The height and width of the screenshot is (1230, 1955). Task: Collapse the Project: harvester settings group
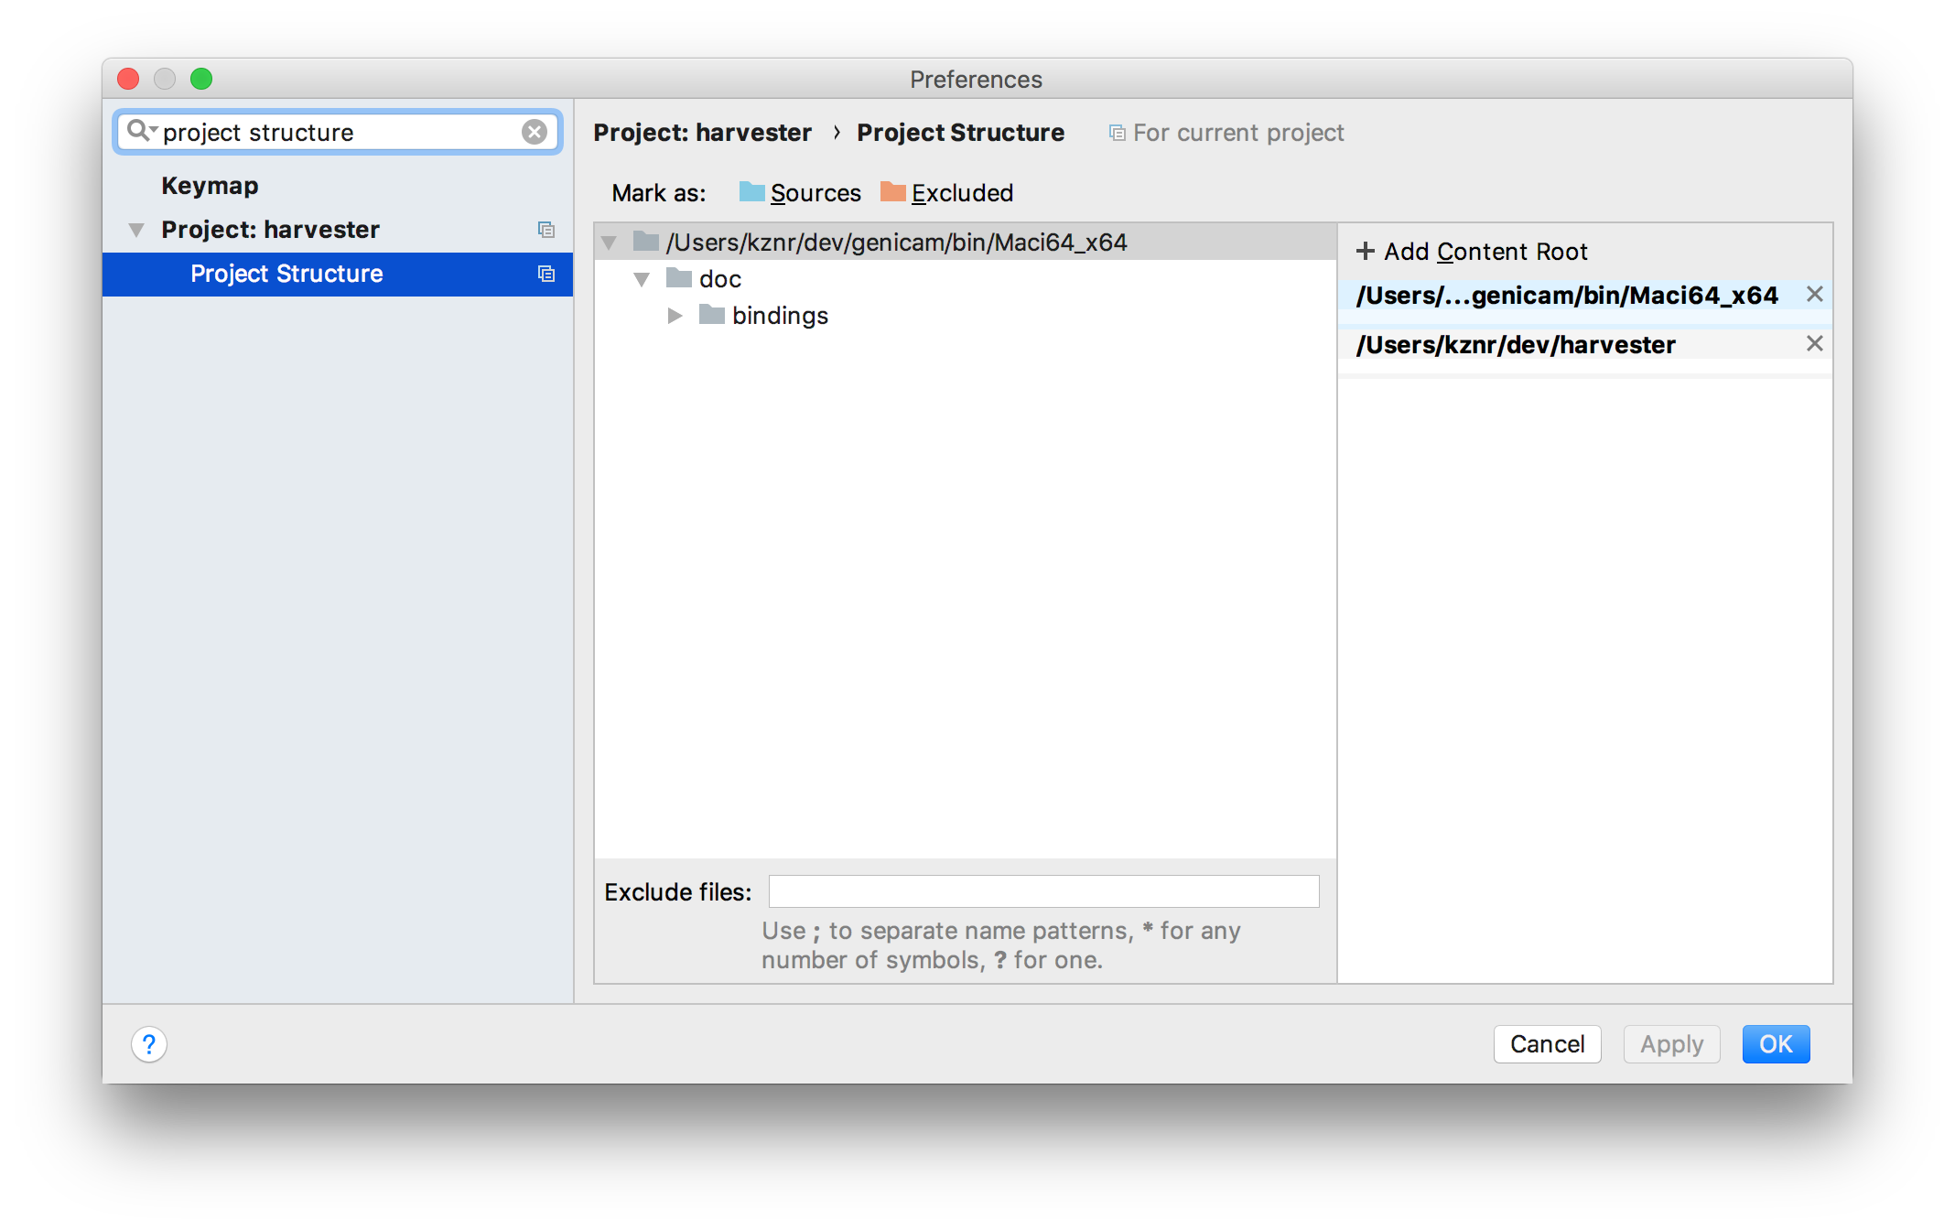pos(136,230)
